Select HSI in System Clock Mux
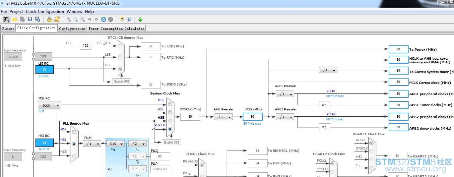This screenshot has width=454, height=177. point(170,112)
